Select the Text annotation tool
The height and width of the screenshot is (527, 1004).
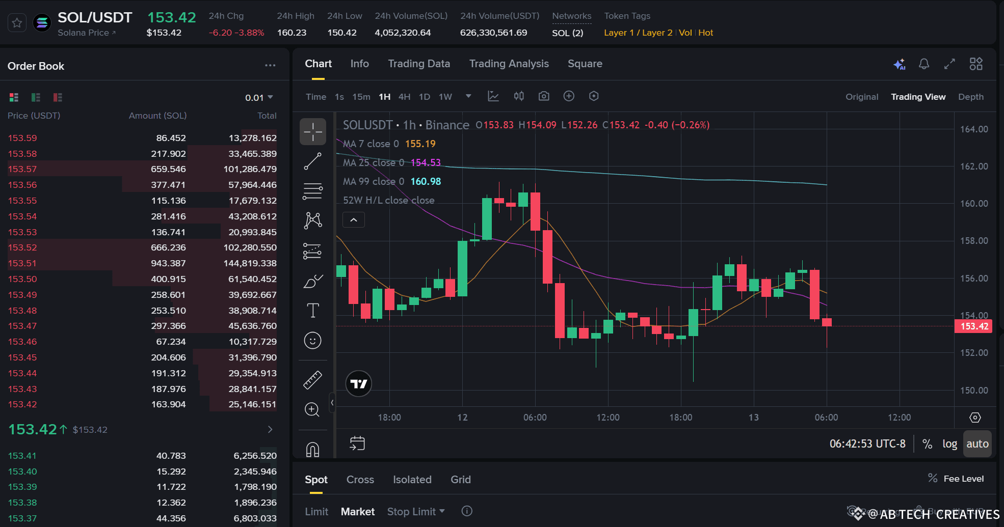tap(313, 310)
